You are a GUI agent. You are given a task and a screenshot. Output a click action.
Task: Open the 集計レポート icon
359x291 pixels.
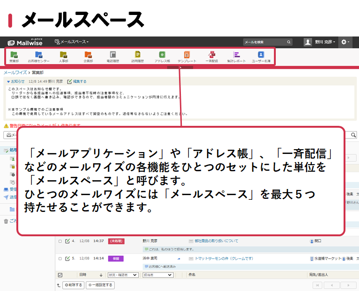[237, 56]
